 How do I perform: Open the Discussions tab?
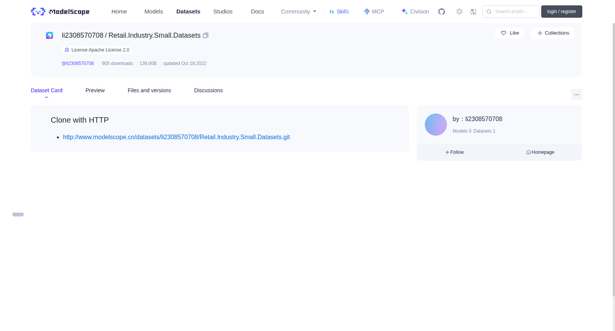208,90
